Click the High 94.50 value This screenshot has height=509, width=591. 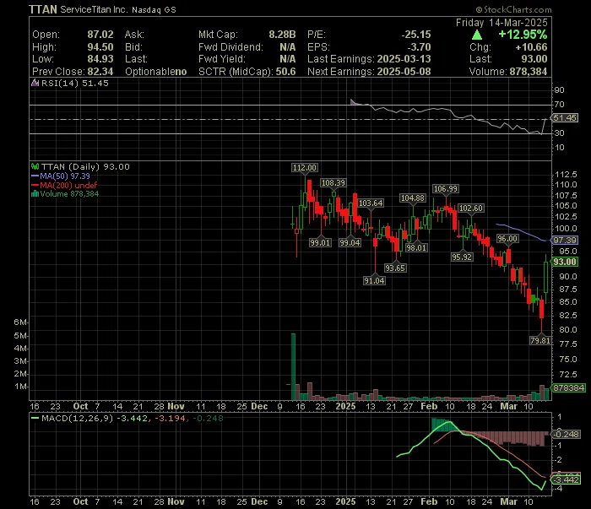(100, 47)
